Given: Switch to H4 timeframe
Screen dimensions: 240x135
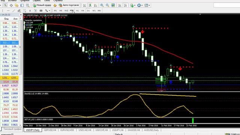Looking at the screenshot, I should pyautogui.click(x=83, y=10).
